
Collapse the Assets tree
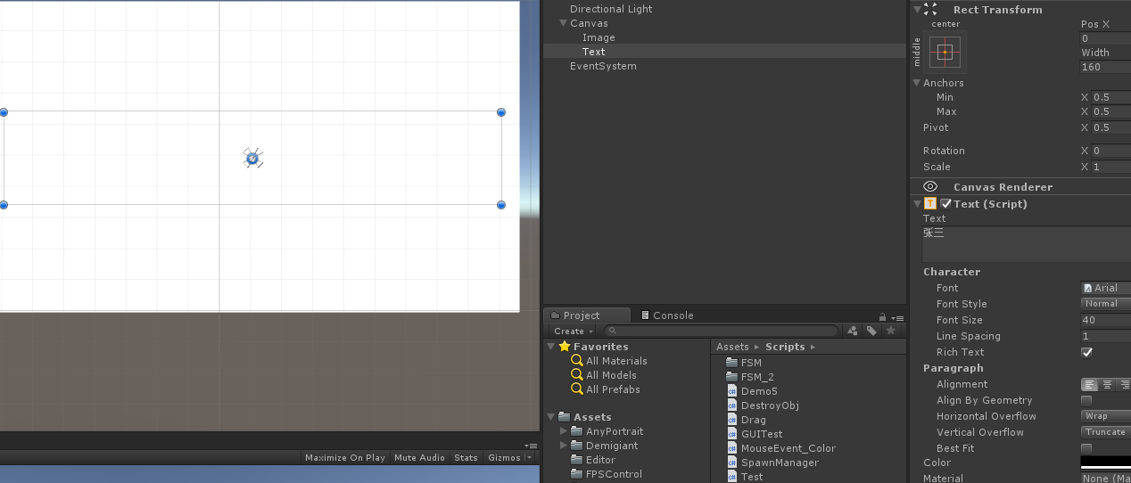point(551,416)
